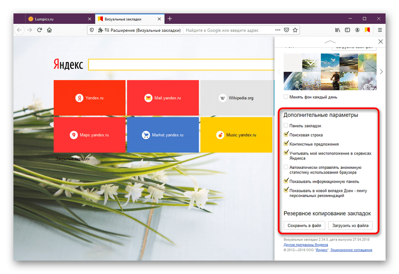Disable Контекстные предложения checkbox
Image resolution: width=399 pixels, height=274 pixels.
click(286, 143)
